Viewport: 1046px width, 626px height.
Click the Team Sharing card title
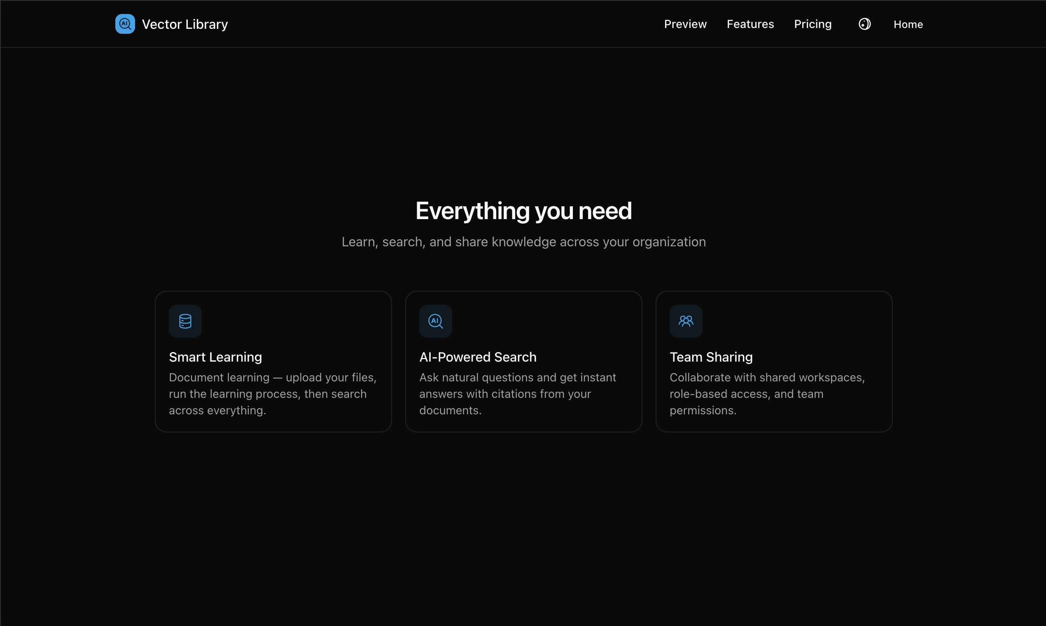pyautogui.click(x=711, y=357)
